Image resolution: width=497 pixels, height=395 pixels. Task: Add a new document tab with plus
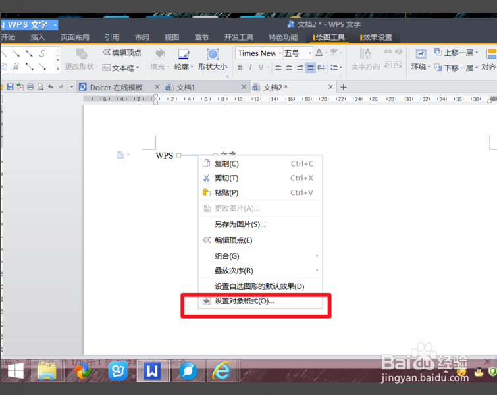click(343, 87)
